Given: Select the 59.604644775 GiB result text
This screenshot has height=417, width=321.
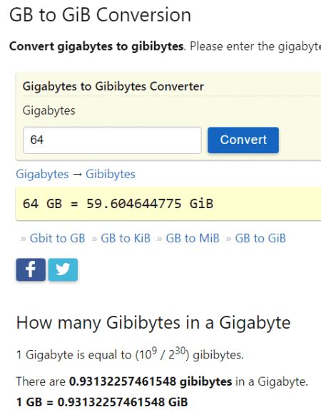Looking at the screenshot, I should click(x=150, y=204).
